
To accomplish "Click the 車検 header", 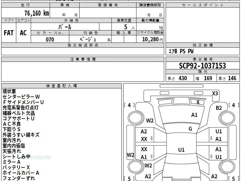I will pos(65,5).
